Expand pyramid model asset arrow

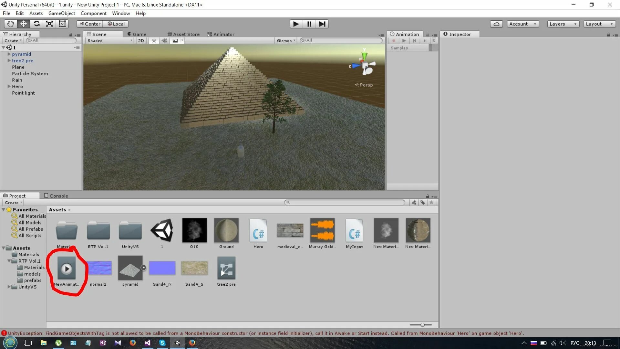(x=143, y=268)
